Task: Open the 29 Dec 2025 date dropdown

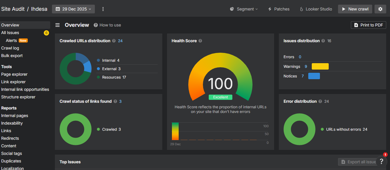Action: click(x=73, y=9)
